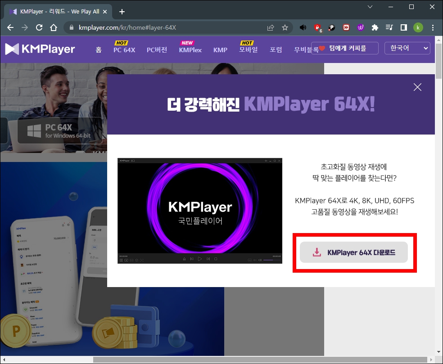The width and height of the screenshot is (443, 364).
Task: Click the KMPlayer logo in the header
Action: click(41, 48)
